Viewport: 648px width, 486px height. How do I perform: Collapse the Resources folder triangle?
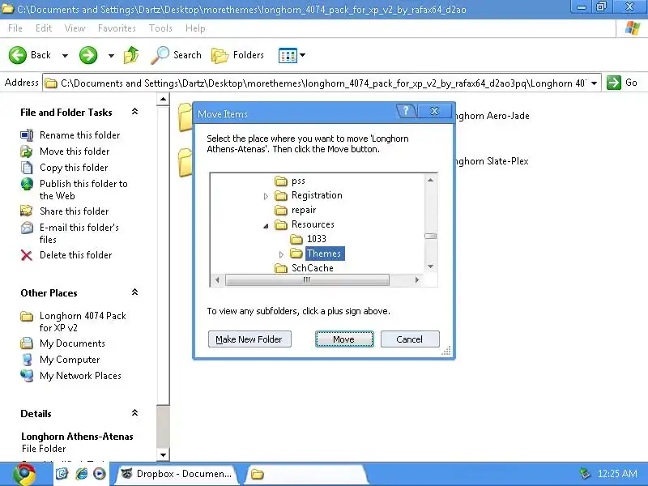pyautogui.click(x=266, y=226)
